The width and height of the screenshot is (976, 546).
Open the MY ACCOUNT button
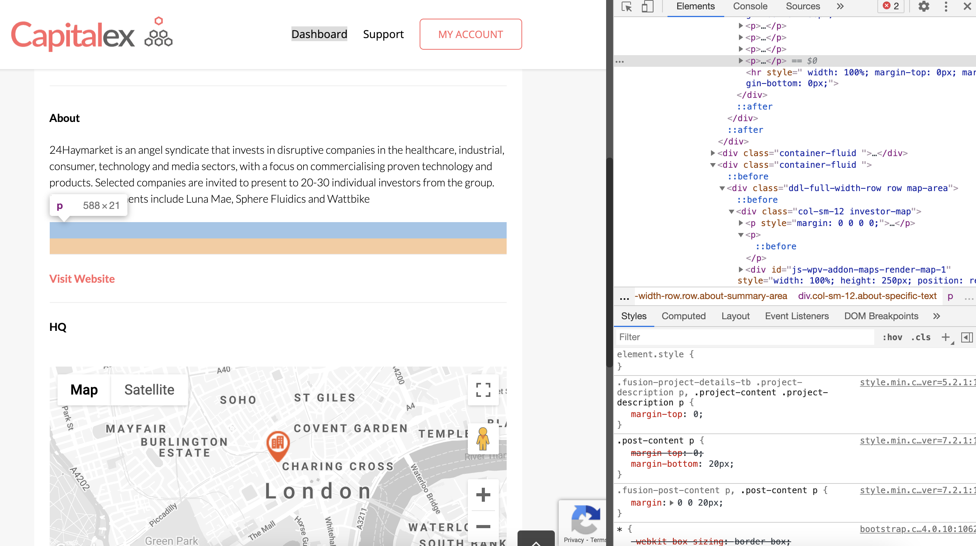(x=471, y=34)
